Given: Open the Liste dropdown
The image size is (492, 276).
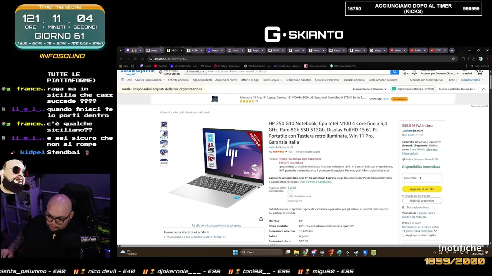Looking at the screenshot, I should tap(453, 80).
